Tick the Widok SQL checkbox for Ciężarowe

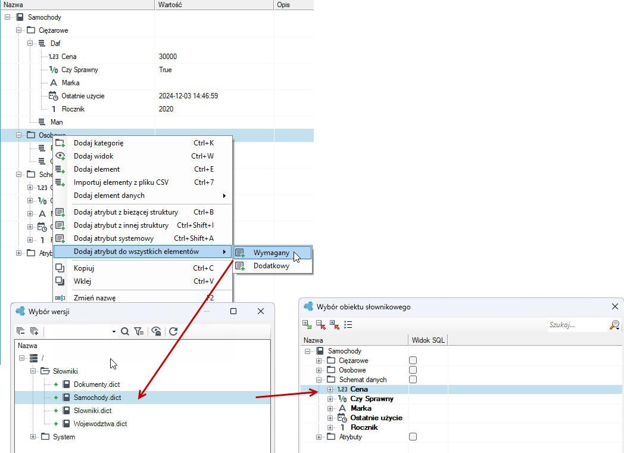[413, 361]
